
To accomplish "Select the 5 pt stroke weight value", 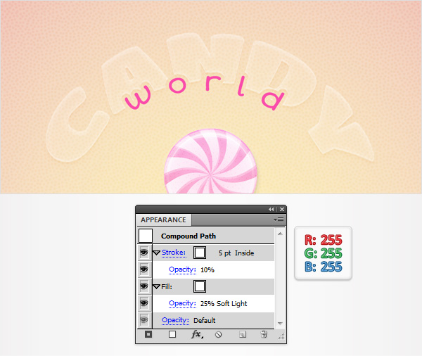I will pos(224,253).
